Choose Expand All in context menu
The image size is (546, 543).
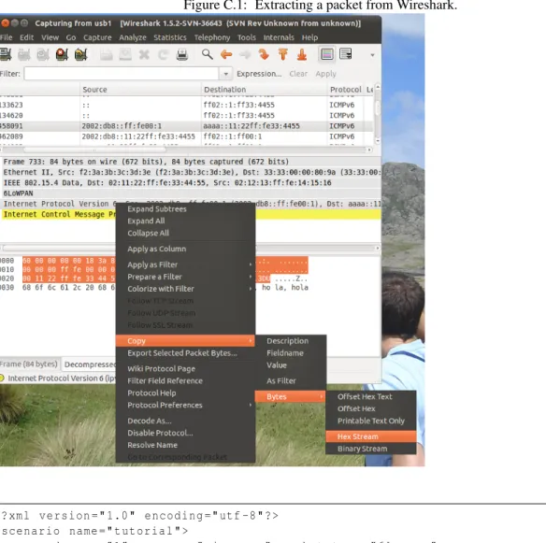tap(185, 221)
